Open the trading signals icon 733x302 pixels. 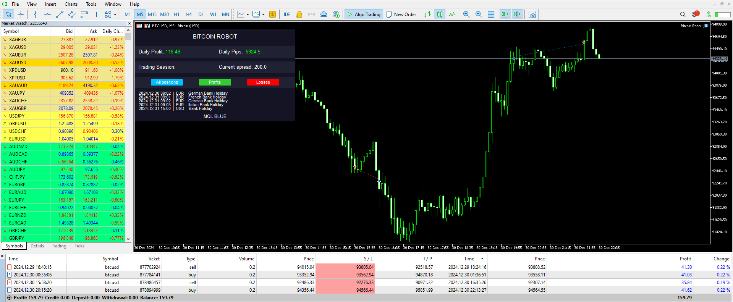coord(311,15)
